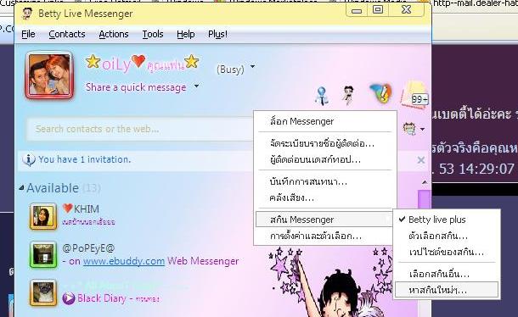Dismiss the invitation notice with the X
The width and height of the screenshot is (518, 317).
pos(421,160)
